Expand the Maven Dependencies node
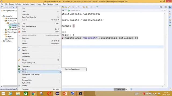Screen dimensions: 172x96 coord(4,32)
